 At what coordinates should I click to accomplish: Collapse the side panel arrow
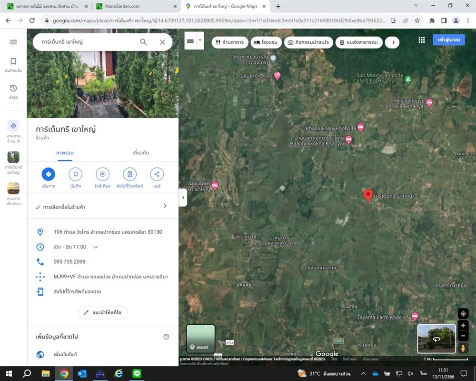[x=183, y=198]
